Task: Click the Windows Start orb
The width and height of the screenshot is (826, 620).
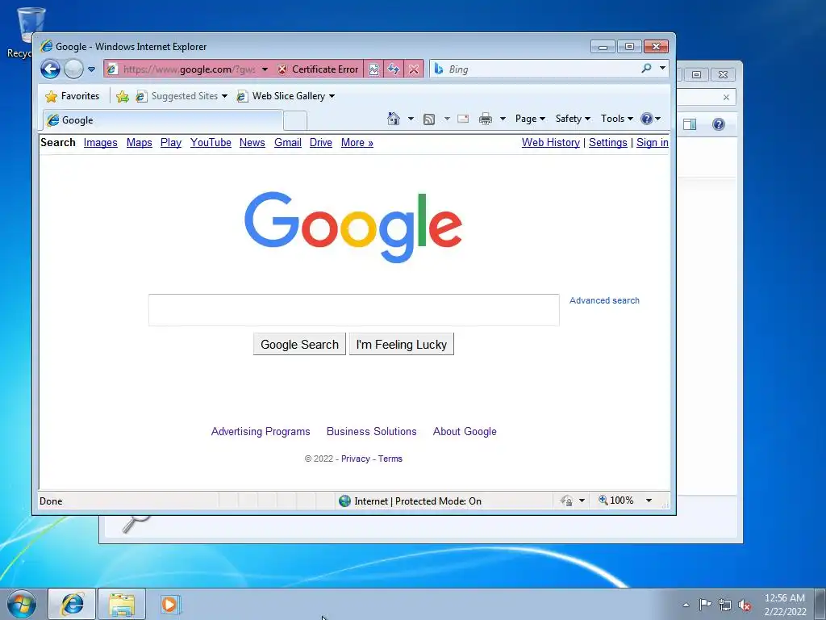Action: 21,604
